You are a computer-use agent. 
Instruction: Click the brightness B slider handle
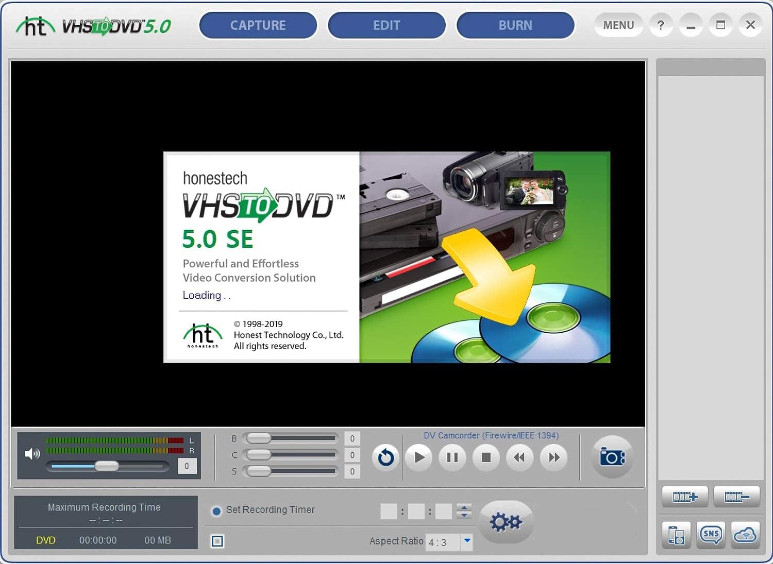[259, 438]
